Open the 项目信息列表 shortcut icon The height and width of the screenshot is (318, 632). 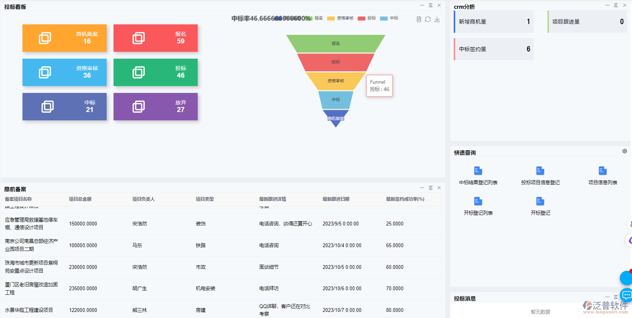coord(602,171)
